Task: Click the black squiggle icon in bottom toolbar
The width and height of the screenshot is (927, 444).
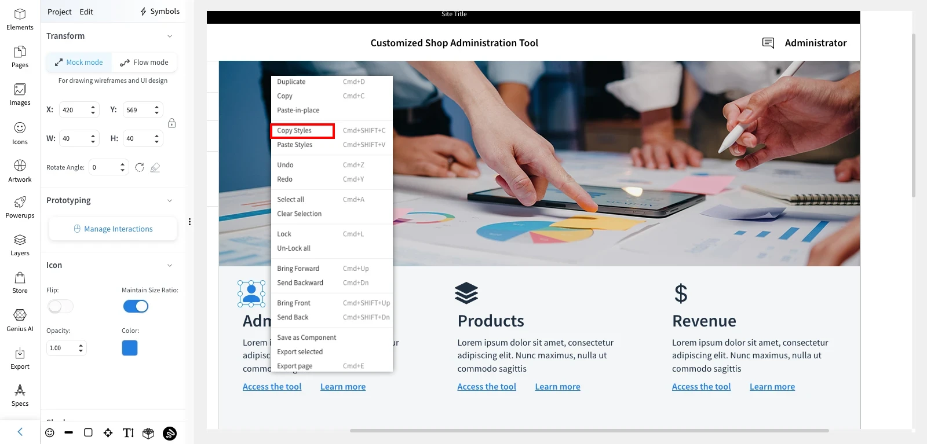Action: (x=170, y=433)
